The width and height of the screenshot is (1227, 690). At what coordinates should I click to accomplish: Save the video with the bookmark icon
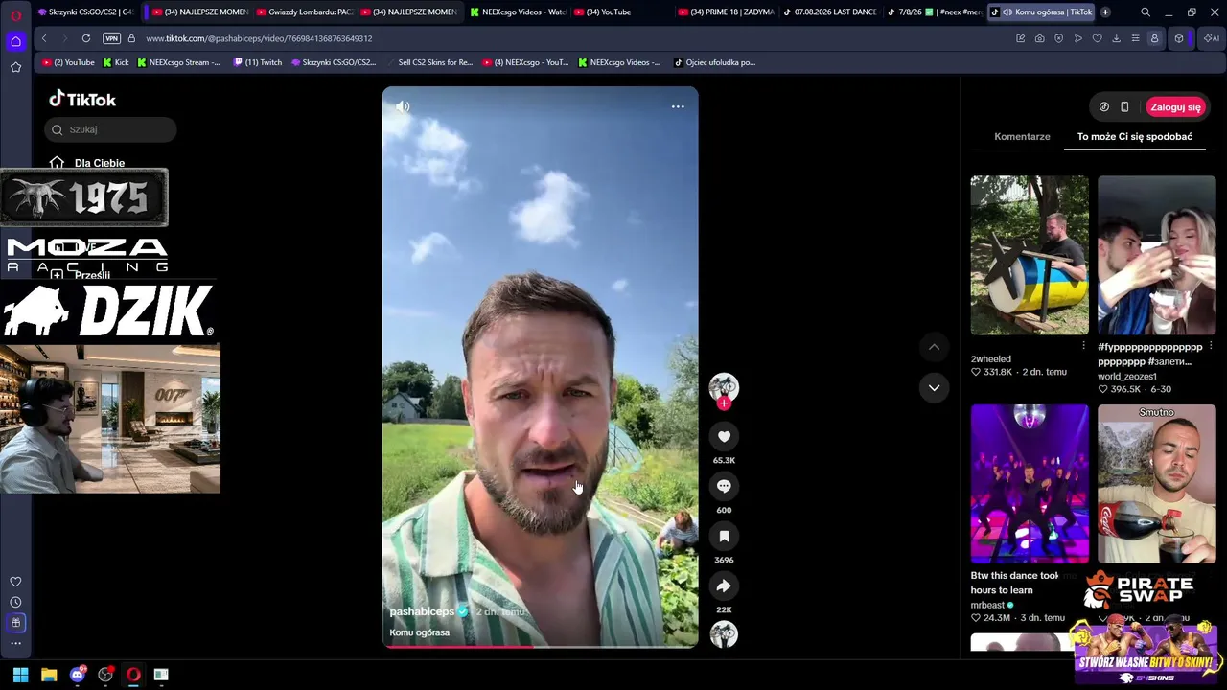point(724,537)
